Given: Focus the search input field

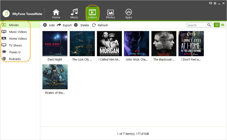Looking at the screenshot, I should (197, 25).
